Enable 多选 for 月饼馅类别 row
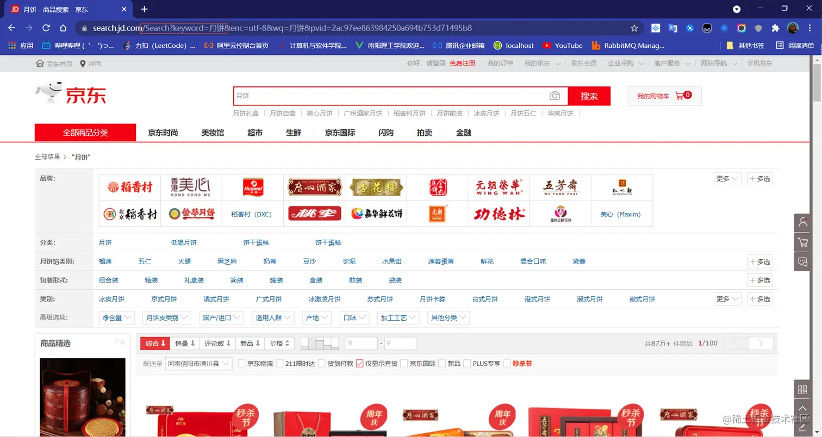 [760, 261]
